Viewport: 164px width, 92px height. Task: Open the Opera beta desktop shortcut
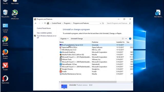pyautogui.click(x=5, y=79)
